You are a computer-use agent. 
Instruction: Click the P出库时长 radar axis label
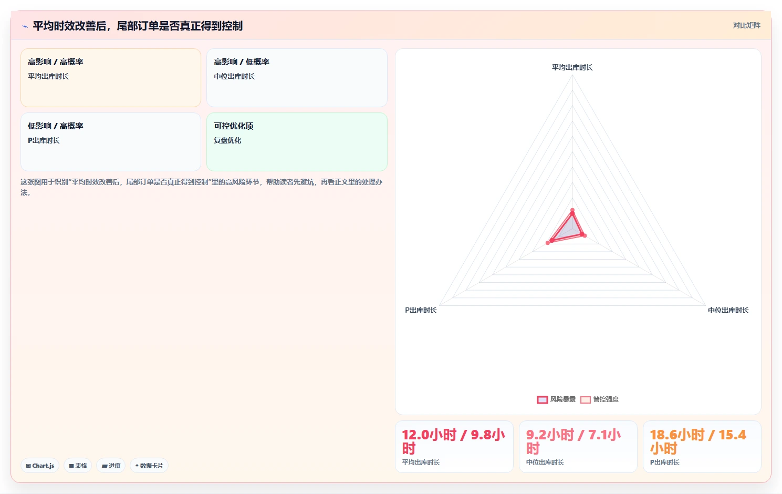[x=421, y=310]
